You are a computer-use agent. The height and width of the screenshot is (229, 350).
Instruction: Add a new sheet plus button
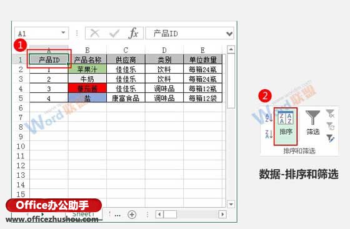tap(132, 215)
